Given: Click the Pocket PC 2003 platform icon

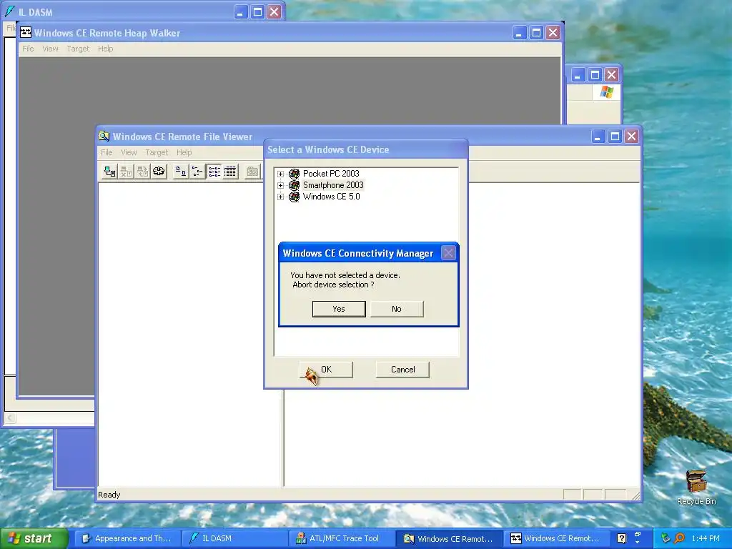Looking at the screenshot, I should 294,174.
